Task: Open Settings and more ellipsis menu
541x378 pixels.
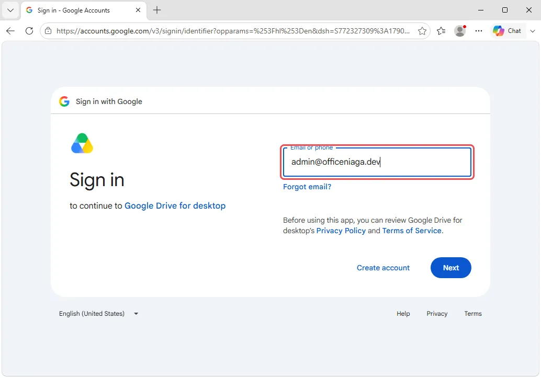Action: coord(479,31)
